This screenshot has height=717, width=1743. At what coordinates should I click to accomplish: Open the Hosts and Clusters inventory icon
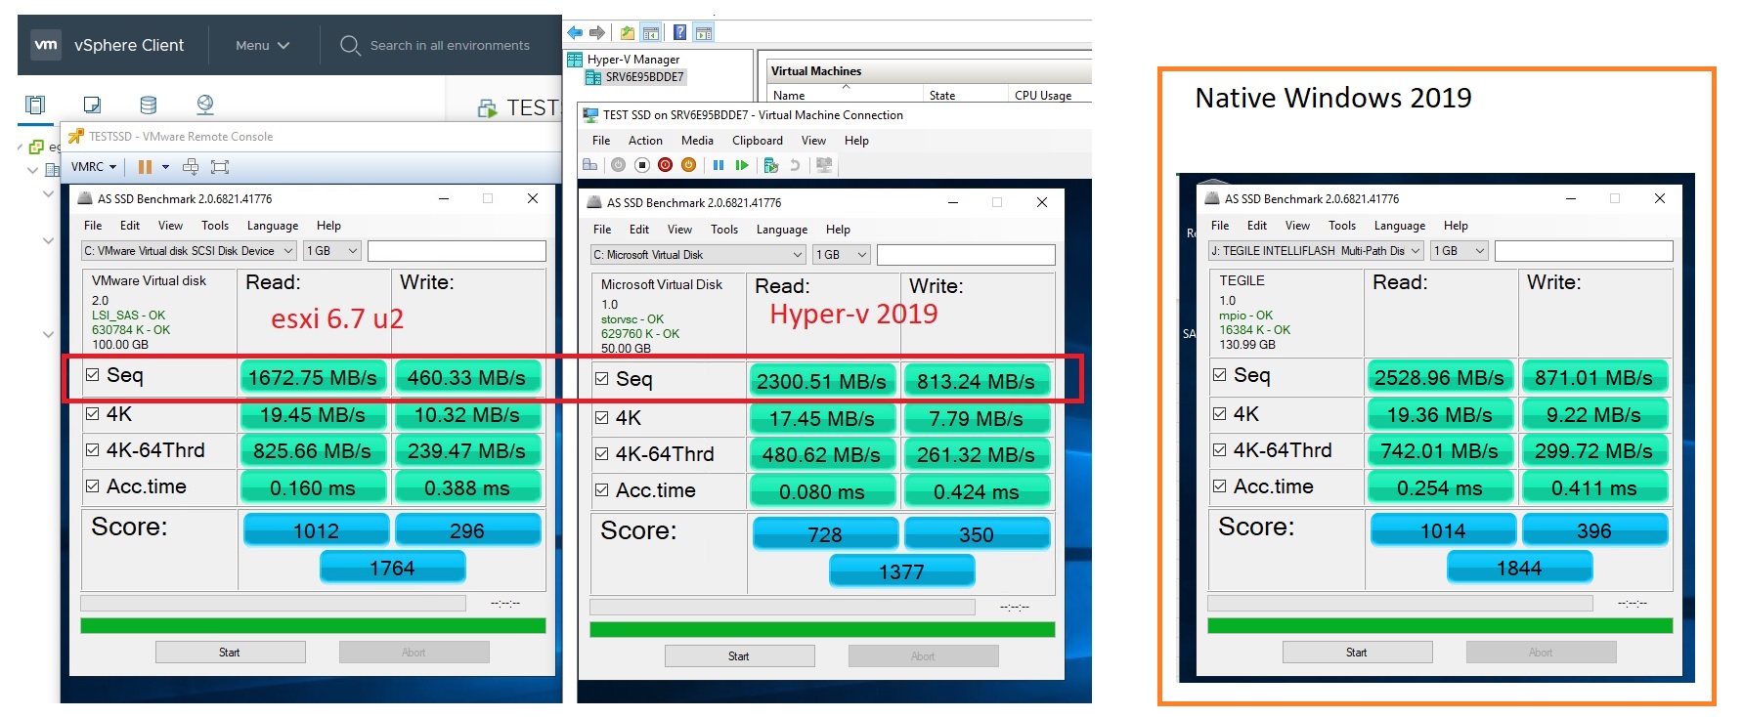tap(35, 105)
